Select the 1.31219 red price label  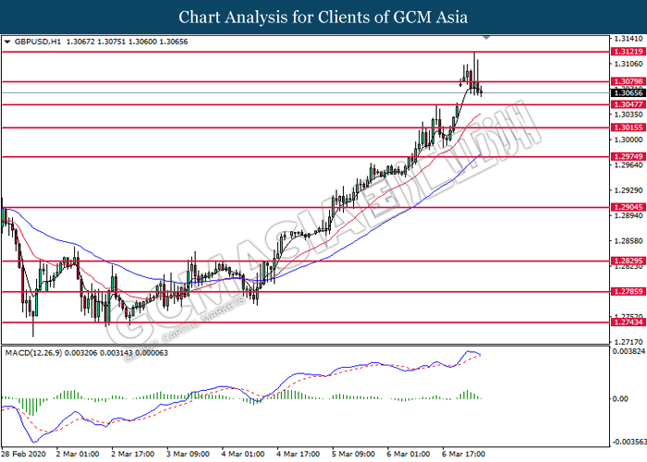628,53
